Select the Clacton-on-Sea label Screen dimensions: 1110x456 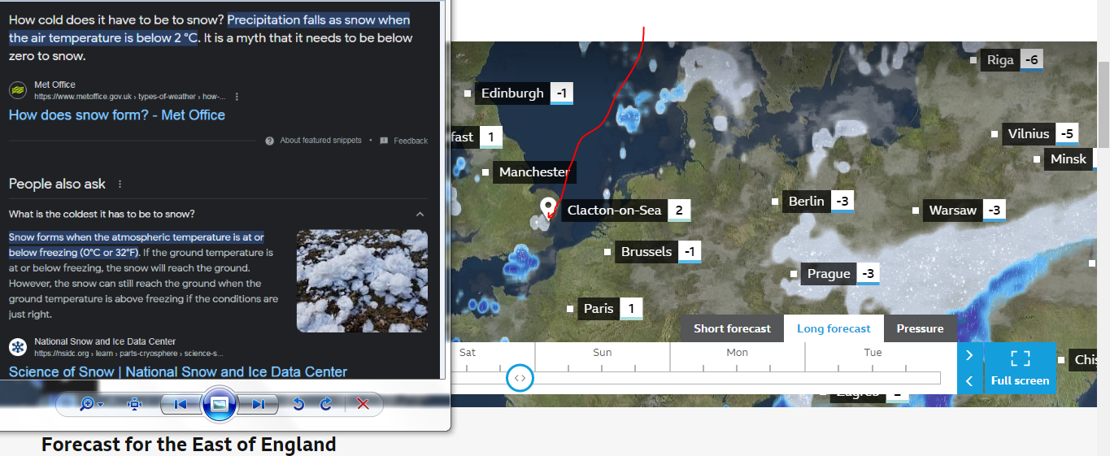(615, 211)
